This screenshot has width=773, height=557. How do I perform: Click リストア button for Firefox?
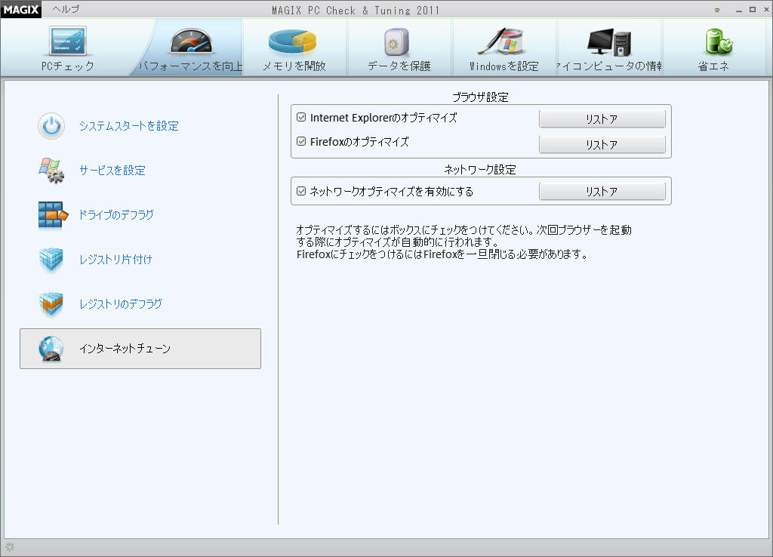pyautogui.click(x=602, y=144)
